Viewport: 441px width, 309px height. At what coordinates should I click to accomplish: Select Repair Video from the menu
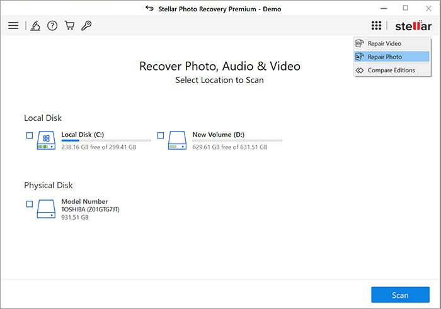pos(392,43)
